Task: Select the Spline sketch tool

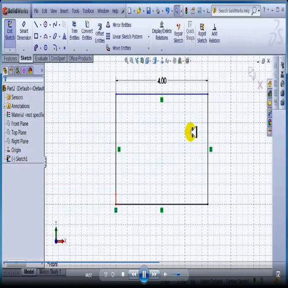Action: pyautogui.click(x=55, y=25)
